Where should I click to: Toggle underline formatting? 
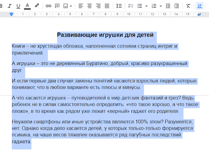click(x=18, y=6)
